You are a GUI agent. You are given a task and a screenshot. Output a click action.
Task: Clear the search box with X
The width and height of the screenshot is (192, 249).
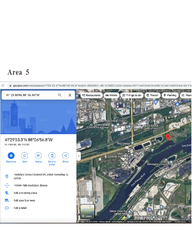pos(70,95)
